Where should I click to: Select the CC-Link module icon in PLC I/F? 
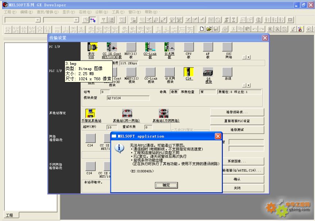tap(150, 72)
